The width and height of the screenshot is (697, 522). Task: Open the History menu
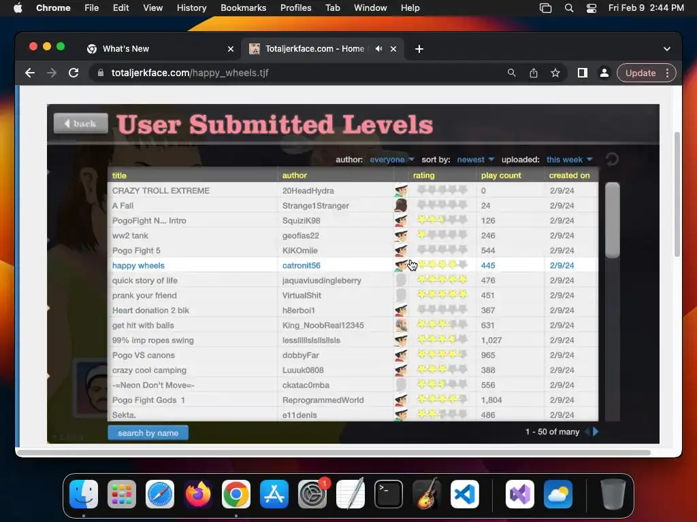[x=191, y=8]
